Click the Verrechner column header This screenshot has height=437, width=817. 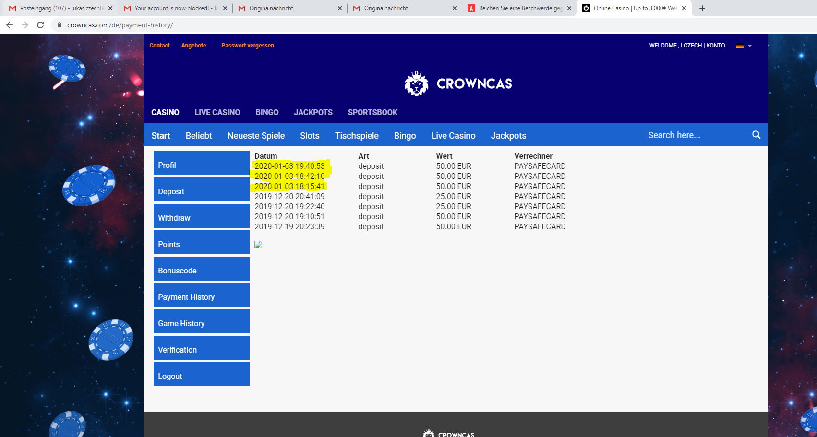pos(533,156)
